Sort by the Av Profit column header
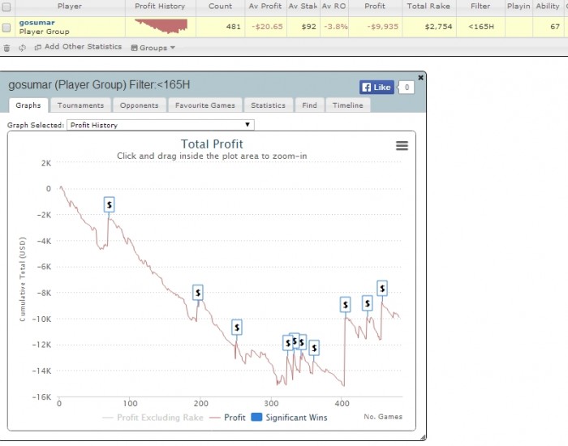Viewport: 568px width, 446px height. 265,6
